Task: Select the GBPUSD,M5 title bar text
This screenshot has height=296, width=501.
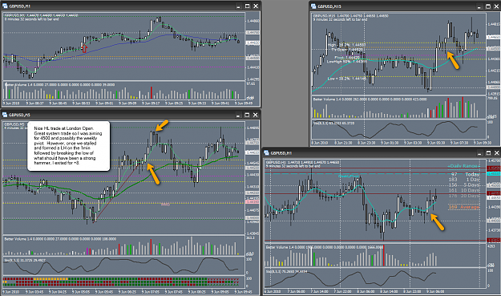Action: tap(19, 115)
